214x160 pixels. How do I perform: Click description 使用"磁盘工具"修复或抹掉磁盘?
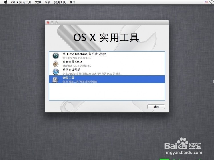[80, 82]
